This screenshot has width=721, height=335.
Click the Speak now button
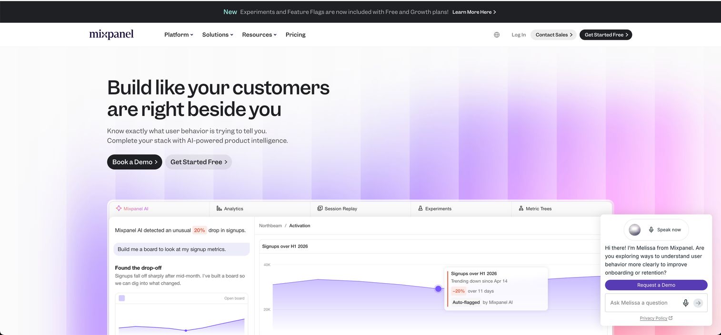(x=656, y=230)
